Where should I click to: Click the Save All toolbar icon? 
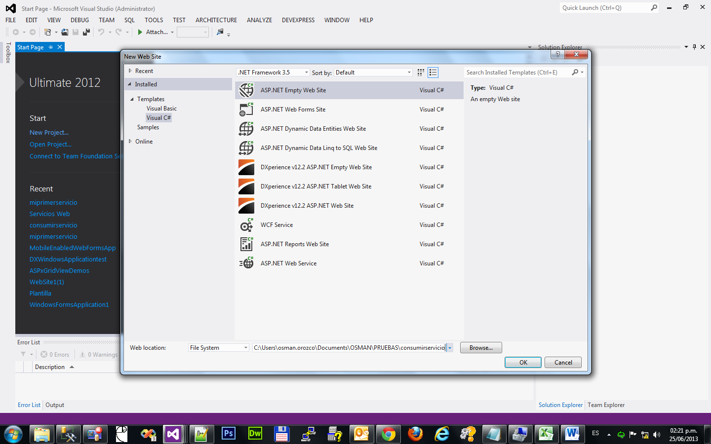86,32
